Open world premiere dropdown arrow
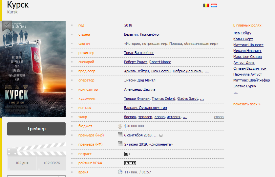275x177 pixels. pos(161,135)
